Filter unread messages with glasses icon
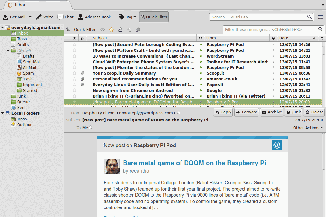Screen dimensions: 326x217 (x=103, y=30)
